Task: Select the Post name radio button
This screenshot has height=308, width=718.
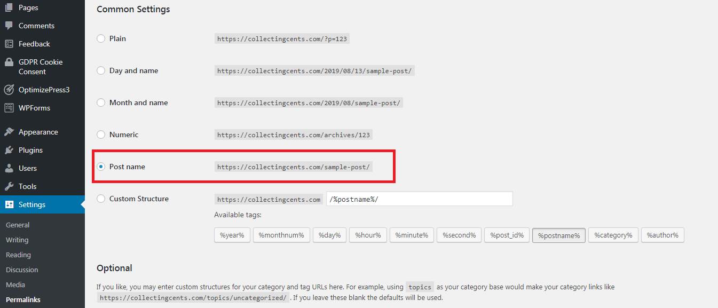Action: coord(101,167)
